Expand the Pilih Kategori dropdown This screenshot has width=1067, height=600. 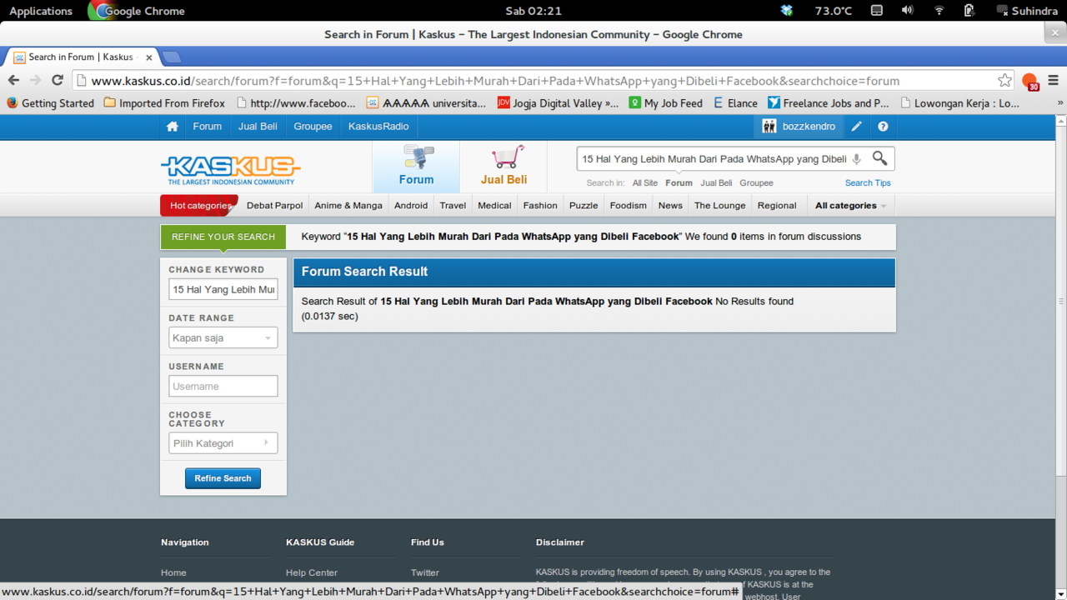point(223,443)
